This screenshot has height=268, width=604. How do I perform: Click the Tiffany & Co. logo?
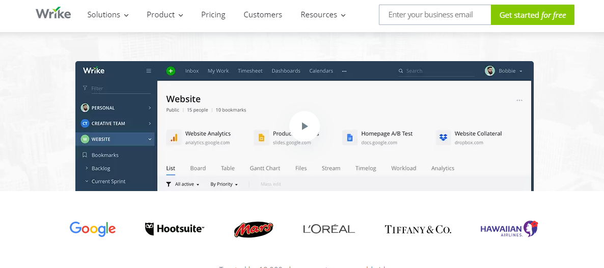coord(418,229)
